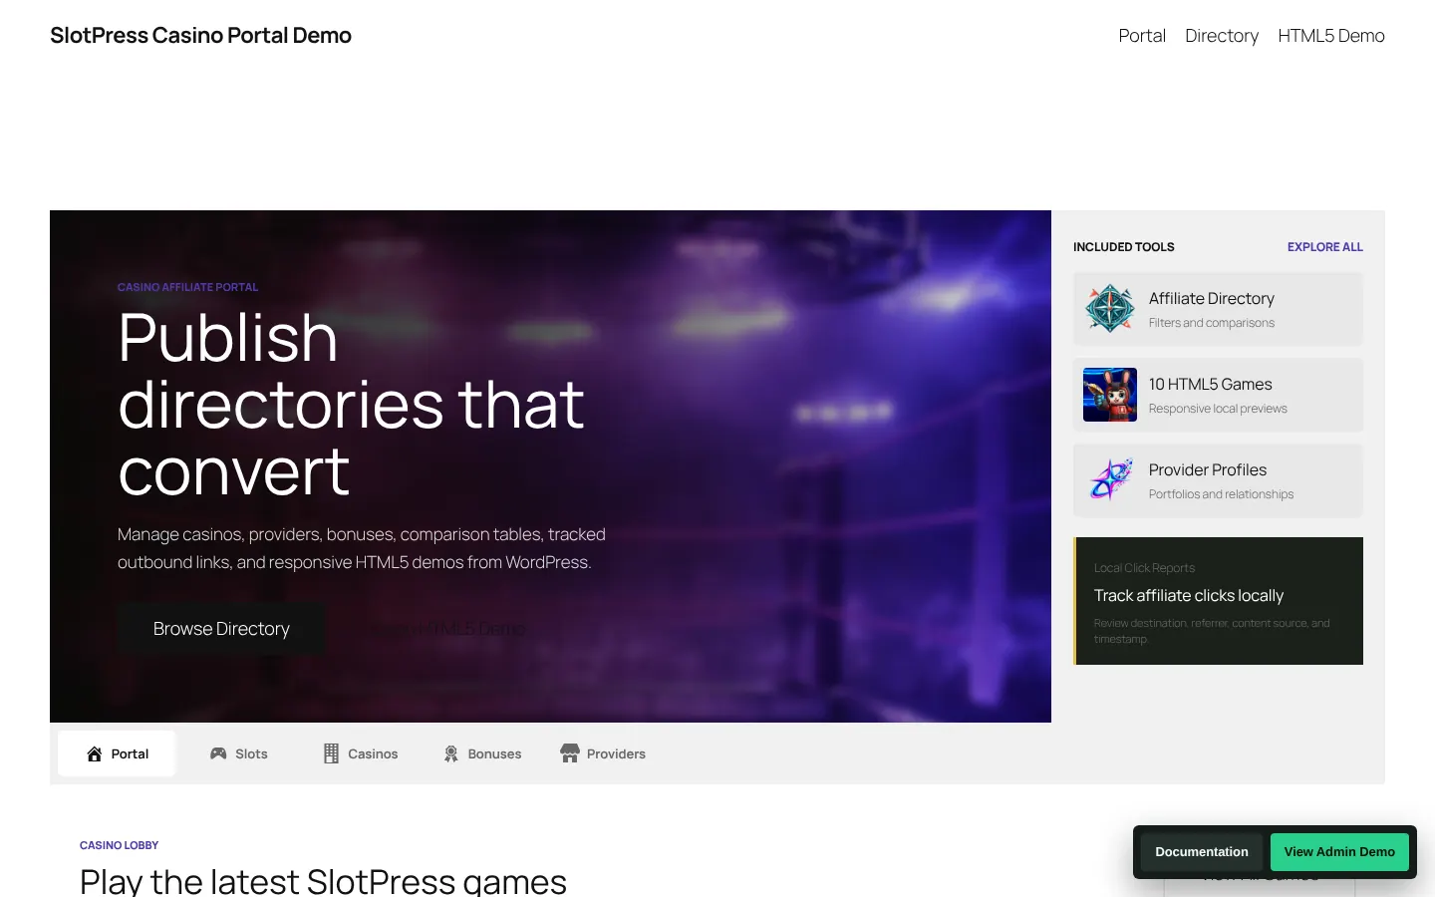The height and width of the screenshot is (897, 1435).
Task: Click the "CASINO LOBBY" label
Action: 120,845
